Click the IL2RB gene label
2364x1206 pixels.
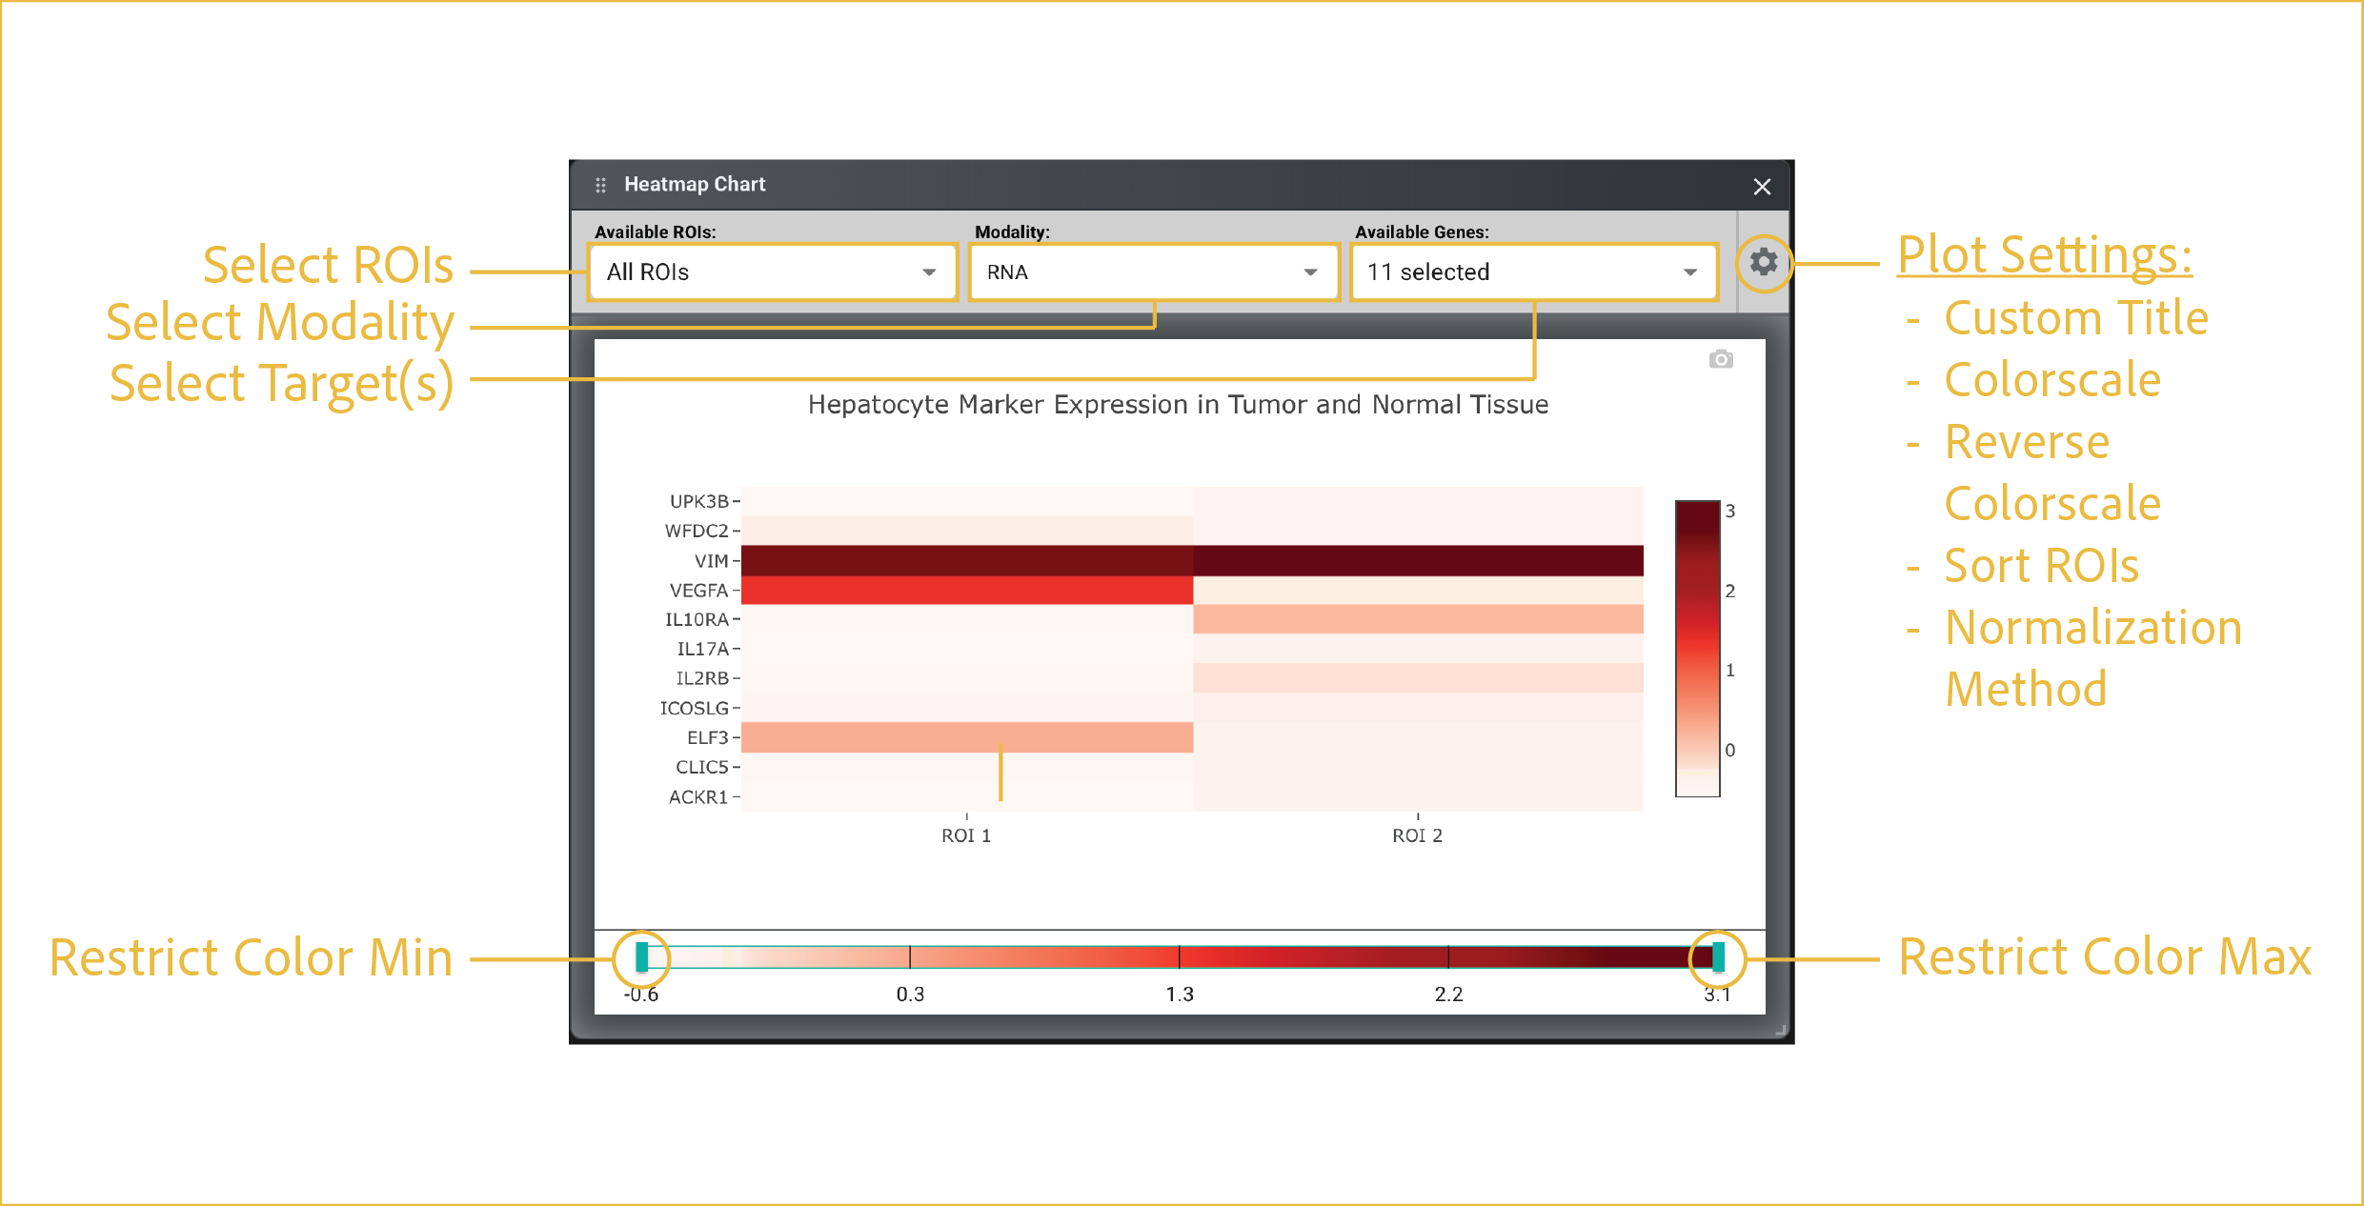702,679
